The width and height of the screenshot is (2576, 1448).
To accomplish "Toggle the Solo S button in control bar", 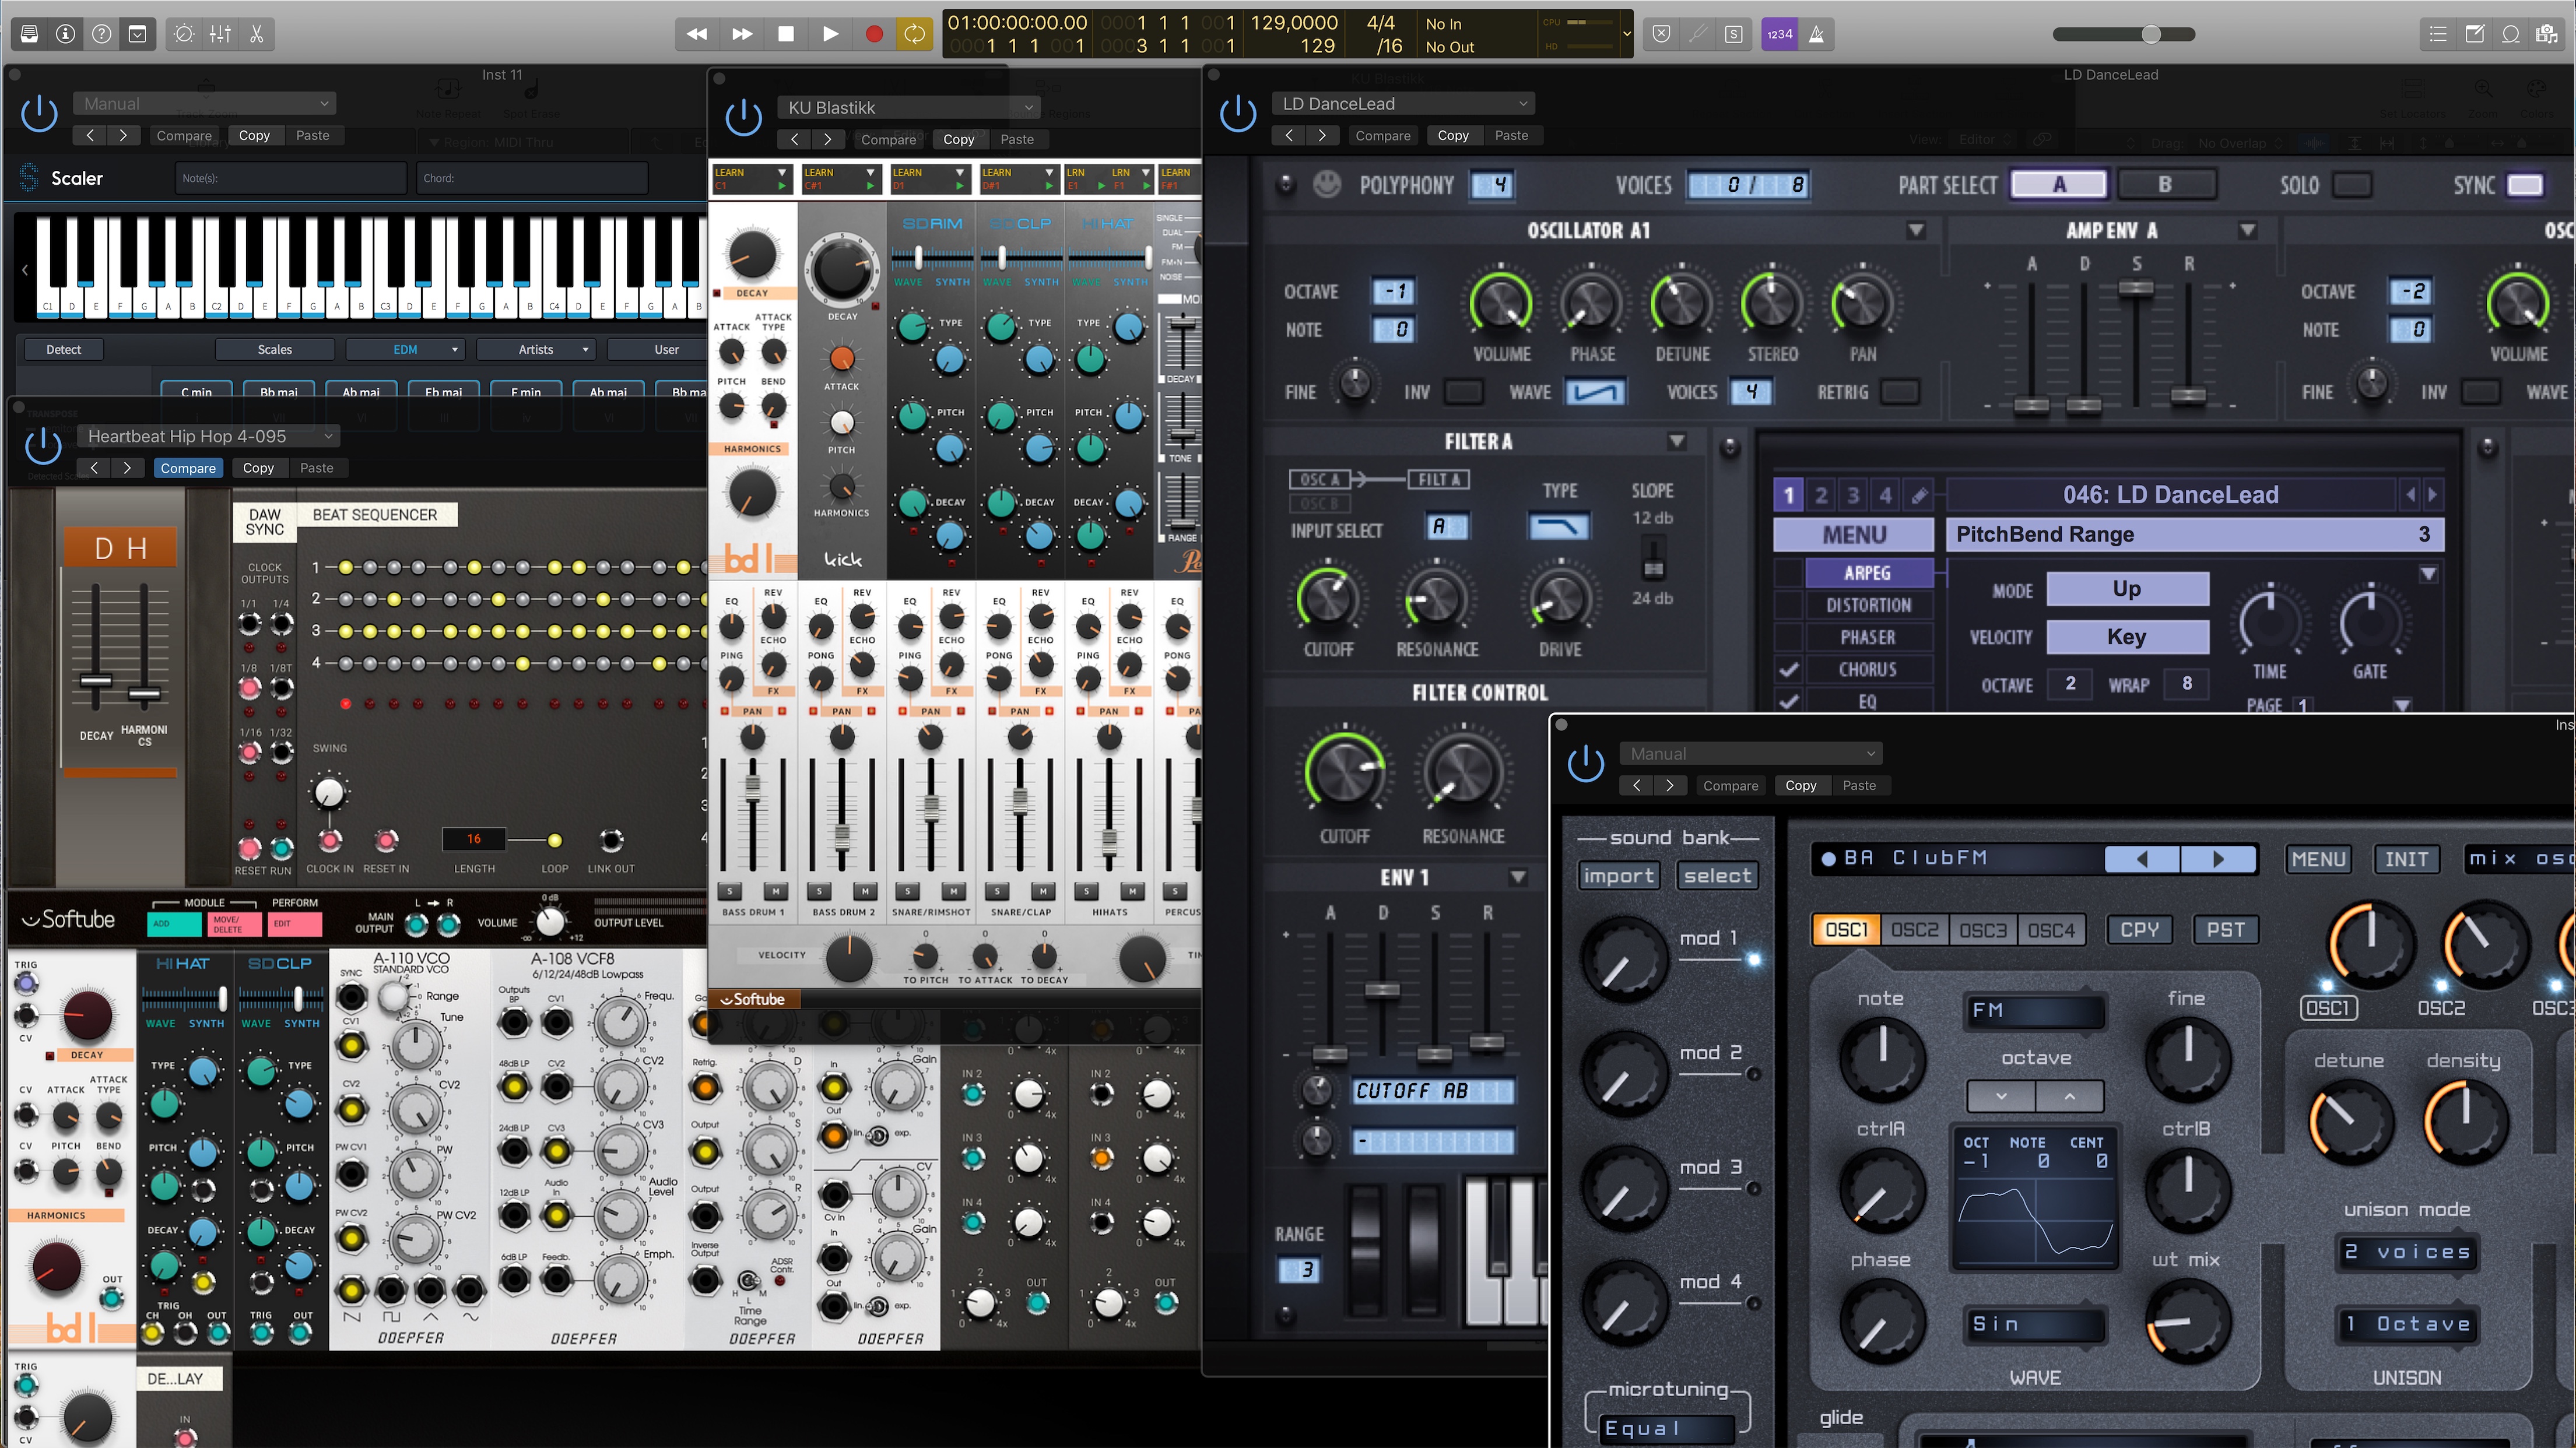I will [1733, 34].
